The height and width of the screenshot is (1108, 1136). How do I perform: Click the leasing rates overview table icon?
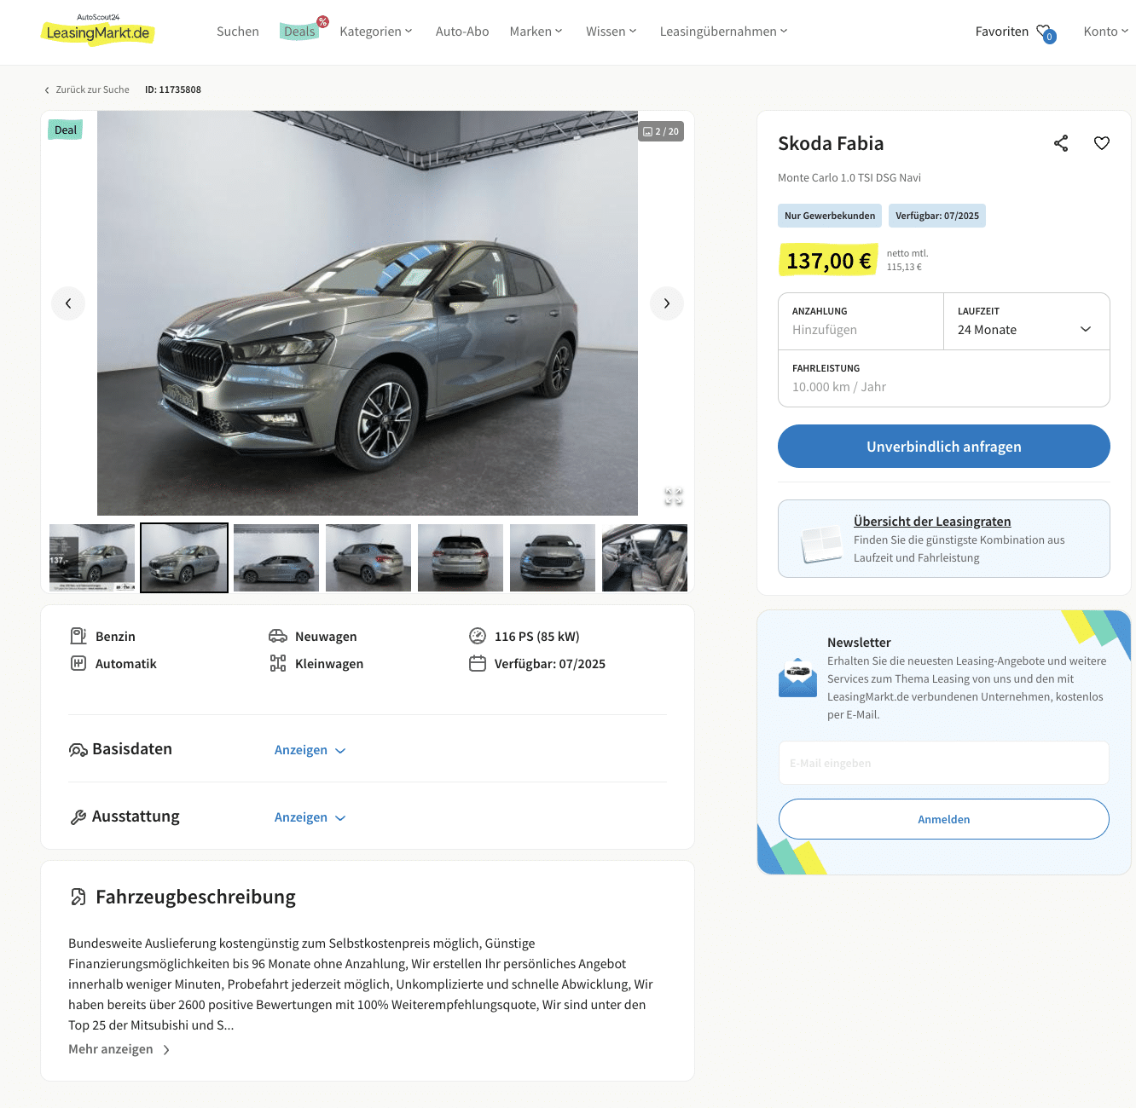click(821, 544)
